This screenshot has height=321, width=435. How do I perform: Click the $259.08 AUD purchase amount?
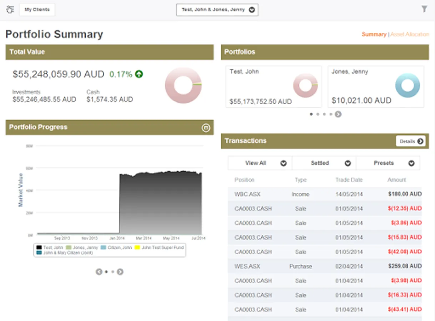pyautogui.click(x=405, y=266)
